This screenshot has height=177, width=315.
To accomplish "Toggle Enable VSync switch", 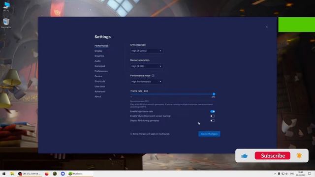I will (x=213, y=116).
